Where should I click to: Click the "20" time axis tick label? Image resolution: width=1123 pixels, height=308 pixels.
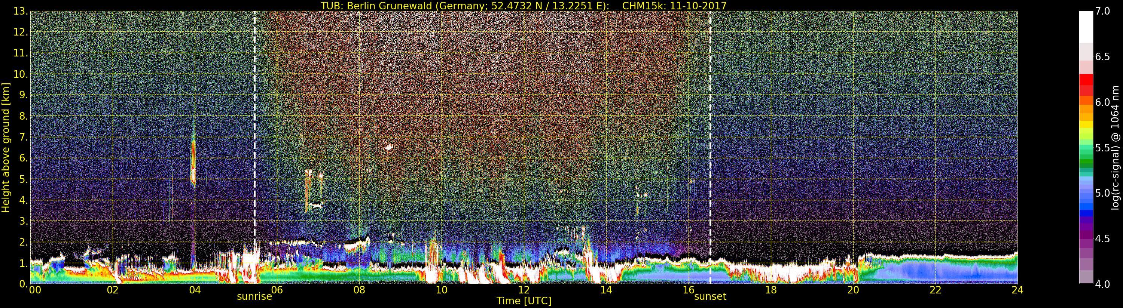click(853, 290)
